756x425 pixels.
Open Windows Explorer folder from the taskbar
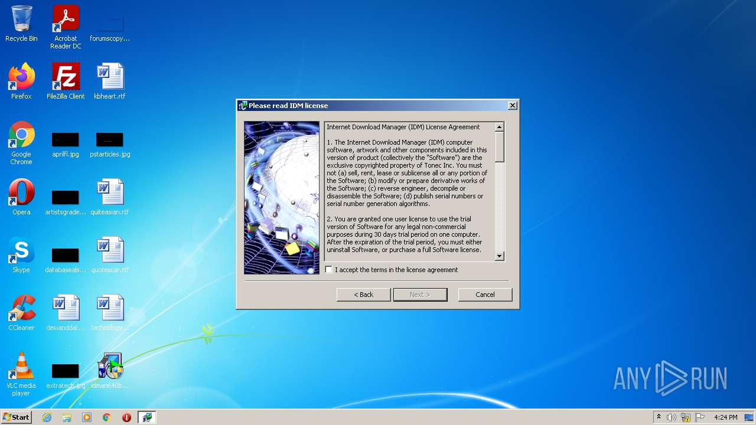click(x=67, y=417)
